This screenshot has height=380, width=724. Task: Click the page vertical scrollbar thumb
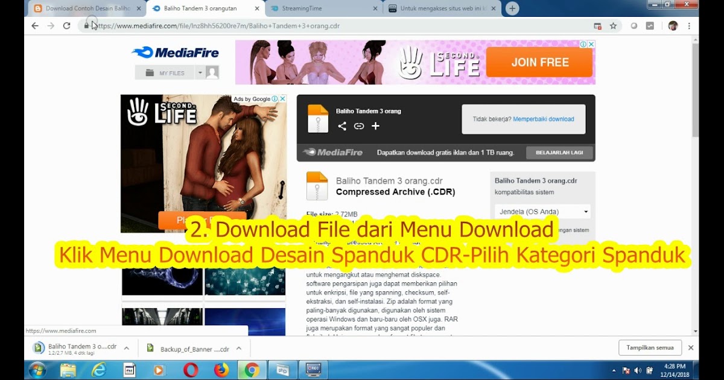click(x=695, y=90)
